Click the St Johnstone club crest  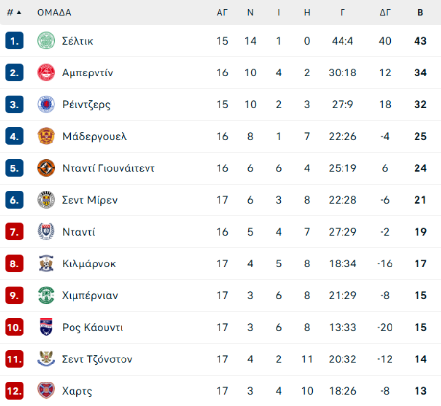coord(46,359)
